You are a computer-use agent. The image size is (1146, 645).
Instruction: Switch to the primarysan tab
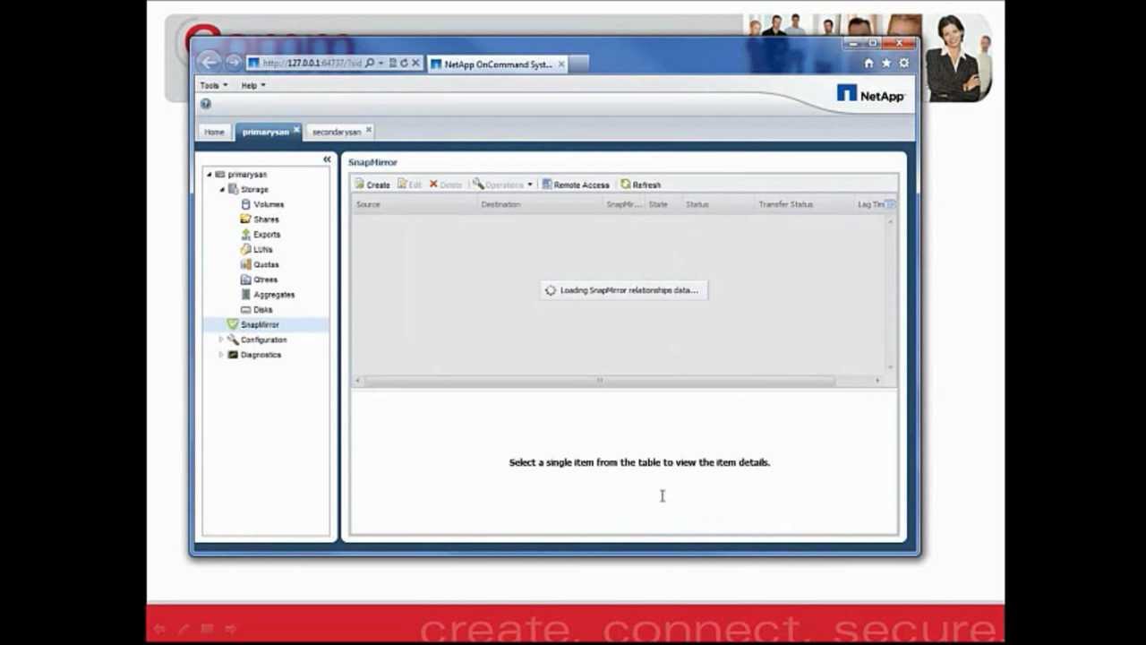click(265, 132)
